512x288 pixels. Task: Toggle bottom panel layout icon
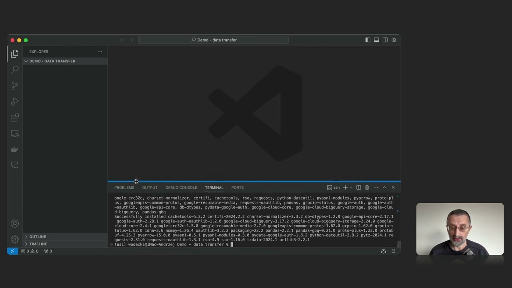point(376,40)
